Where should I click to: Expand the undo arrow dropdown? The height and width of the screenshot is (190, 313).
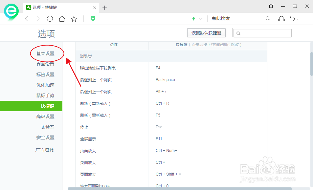click(x=298, y=19)
